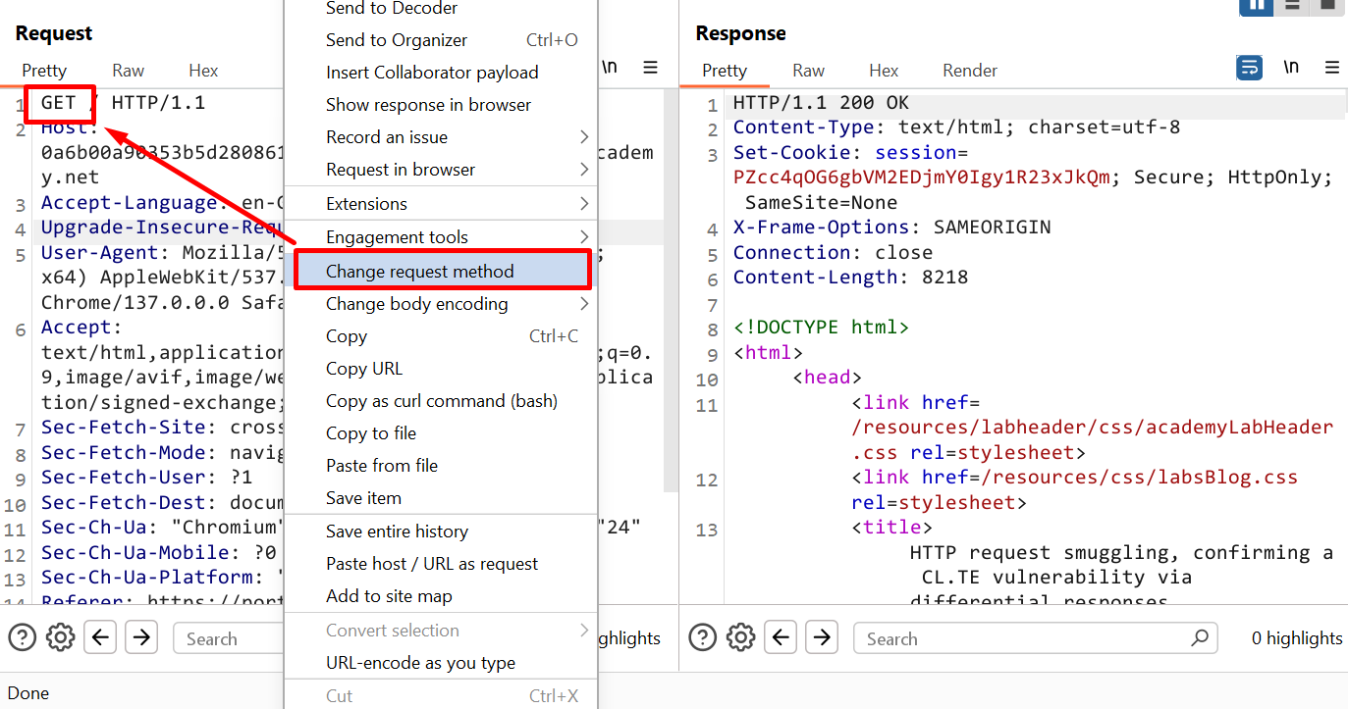This screenshot has width=1348, height=709.
Task: Toggle URL-encode as you type option
Action: pos(420,663)
